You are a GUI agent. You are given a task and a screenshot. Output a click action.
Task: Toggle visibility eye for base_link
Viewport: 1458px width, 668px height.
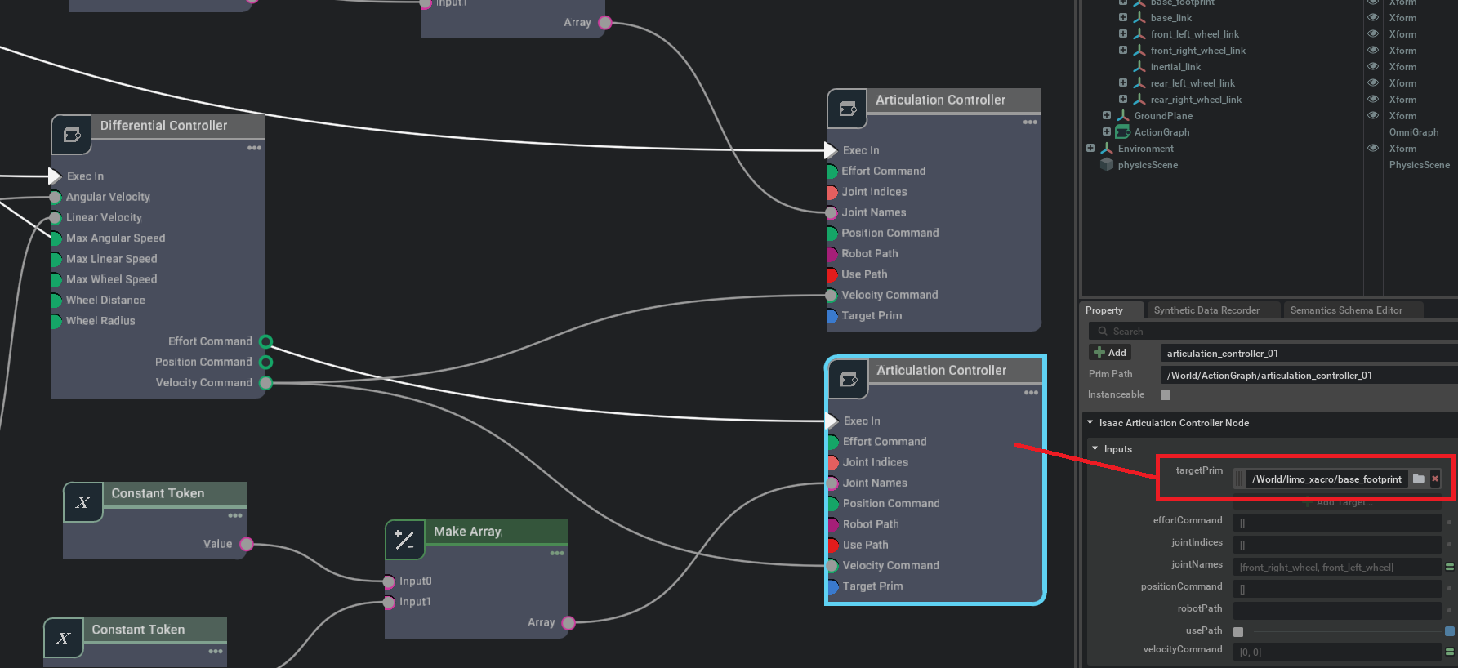(1373, 17)
